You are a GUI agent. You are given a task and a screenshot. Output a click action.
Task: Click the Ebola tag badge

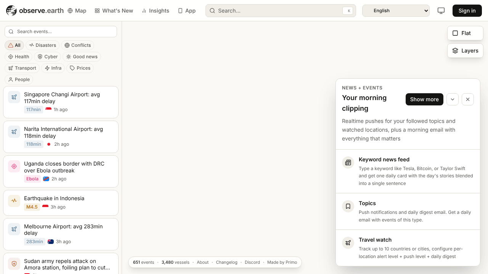[32, 179]
